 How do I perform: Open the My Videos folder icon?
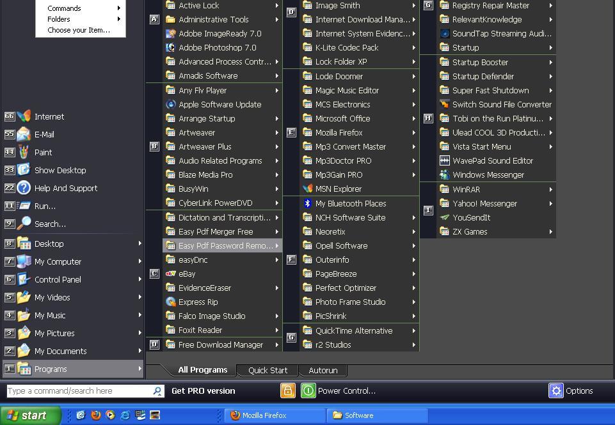[x=24, y=297]
